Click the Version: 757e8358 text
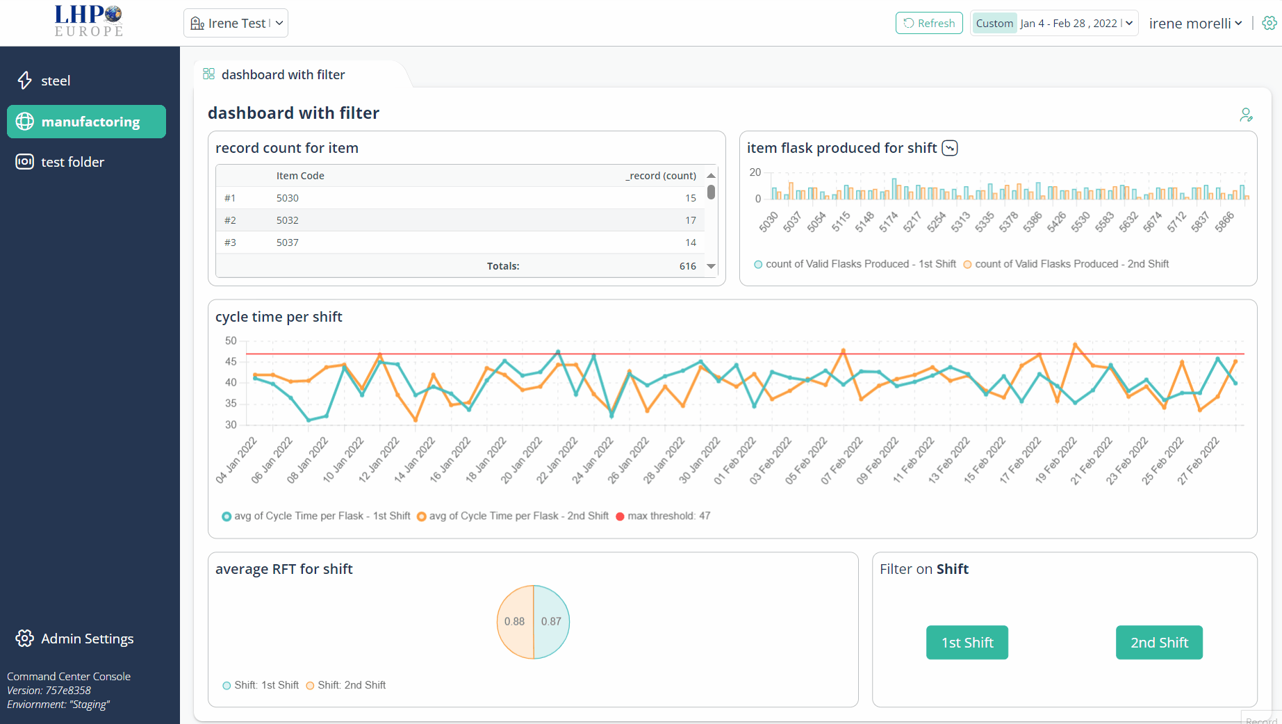The width and height of the screenshot is (1282, 724). (49, 691)
